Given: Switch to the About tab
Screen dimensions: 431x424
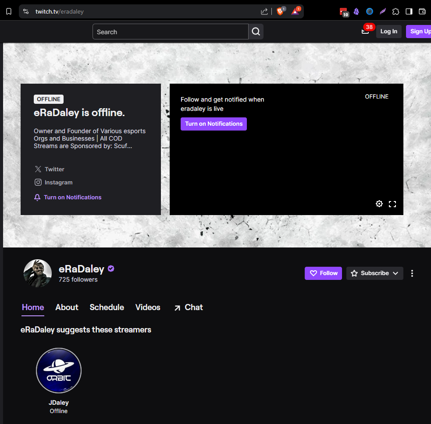Looking at the screenshot, I should pos(67,307).
